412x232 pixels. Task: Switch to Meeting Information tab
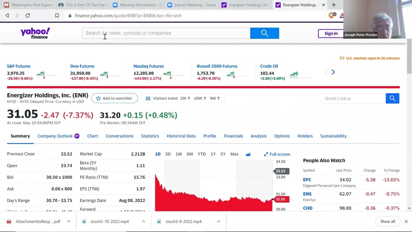tap(137, 5)
